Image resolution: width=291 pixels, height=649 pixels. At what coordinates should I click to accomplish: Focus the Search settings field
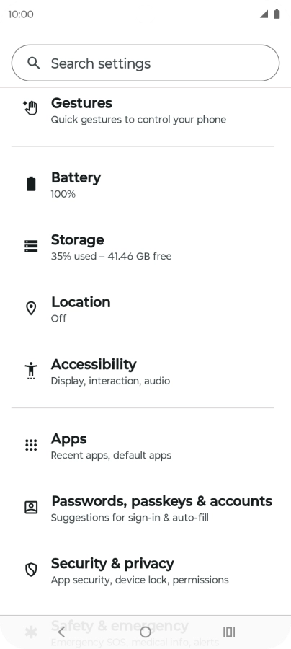pos(145,63)
